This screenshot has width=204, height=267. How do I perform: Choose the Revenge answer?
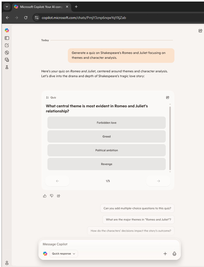(x=107, y=164)
